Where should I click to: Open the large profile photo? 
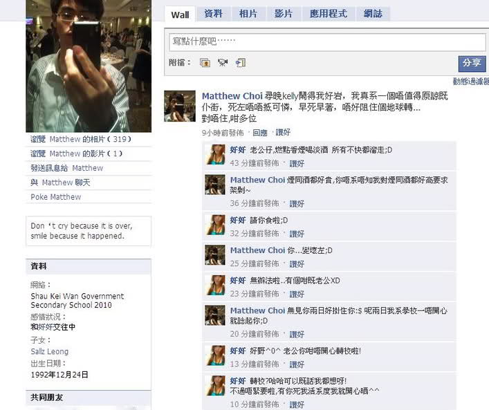pos(89,66)
